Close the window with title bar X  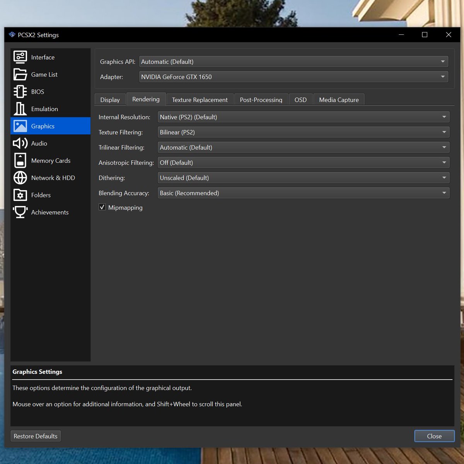[x=449, y=35]
